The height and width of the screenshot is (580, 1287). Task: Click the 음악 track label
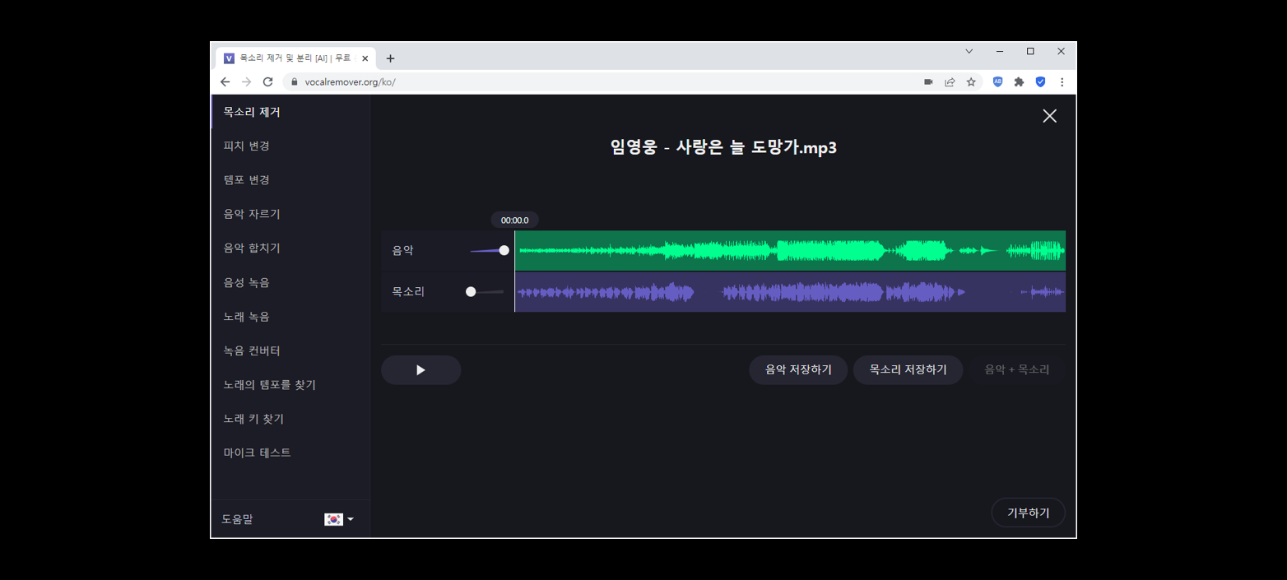point(403,250)
